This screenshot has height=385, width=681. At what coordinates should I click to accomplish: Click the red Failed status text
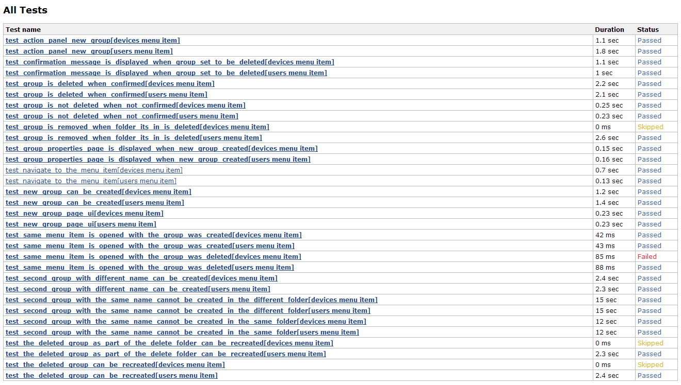tap(647, 257)
